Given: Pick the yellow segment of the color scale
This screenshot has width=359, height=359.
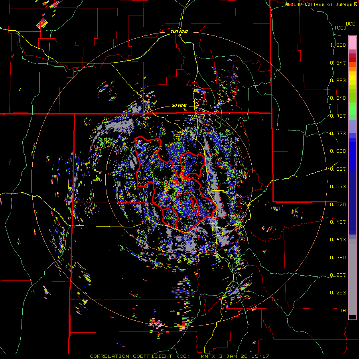Looking at the screenshot, I should [352, 78].
